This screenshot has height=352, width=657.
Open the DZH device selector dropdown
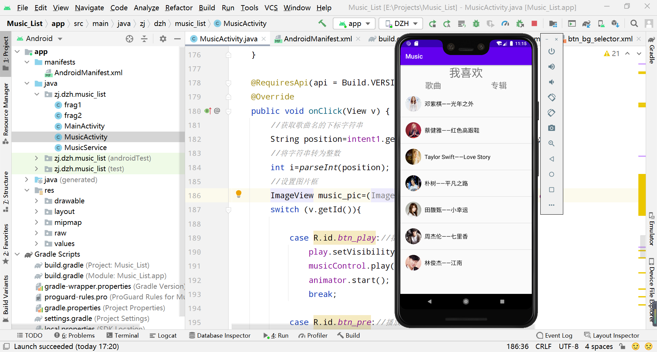(x=401, y=24)
